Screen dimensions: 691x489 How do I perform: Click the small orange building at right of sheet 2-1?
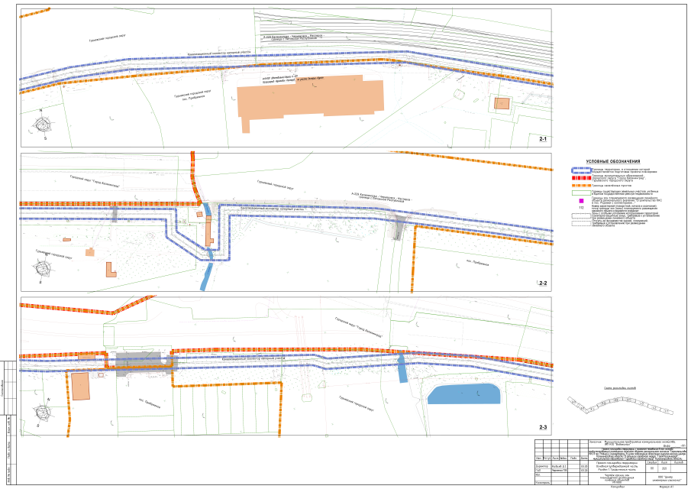(x=502, y=104)
